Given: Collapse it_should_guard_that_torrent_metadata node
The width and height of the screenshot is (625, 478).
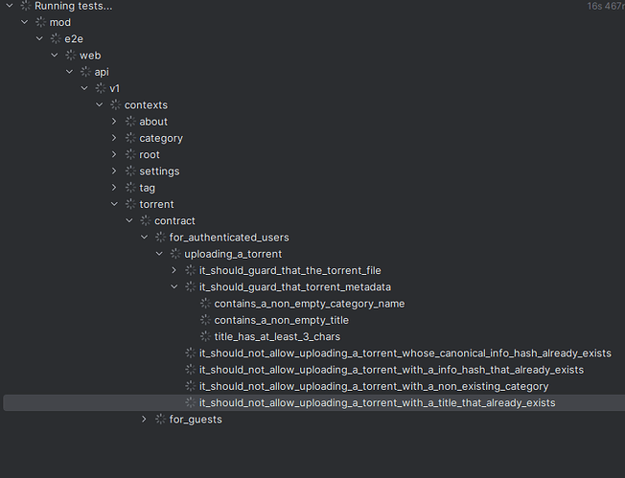Looking at the screenshot, I should click(174, 286).
